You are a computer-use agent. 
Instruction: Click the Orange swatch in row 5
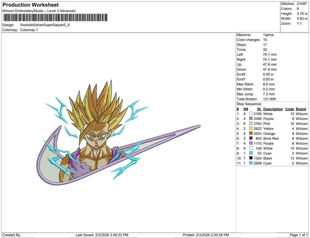point(251,133)
